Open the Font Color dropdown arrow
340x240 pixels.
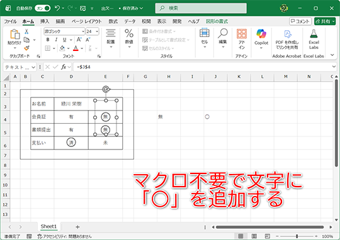coord(82,48)
